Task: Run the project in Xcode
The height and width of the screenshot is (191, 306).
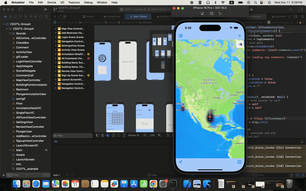Action: point(46,9)
